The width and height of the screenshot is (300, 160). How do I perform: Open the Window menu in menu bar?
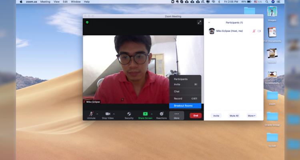(76, 2)
